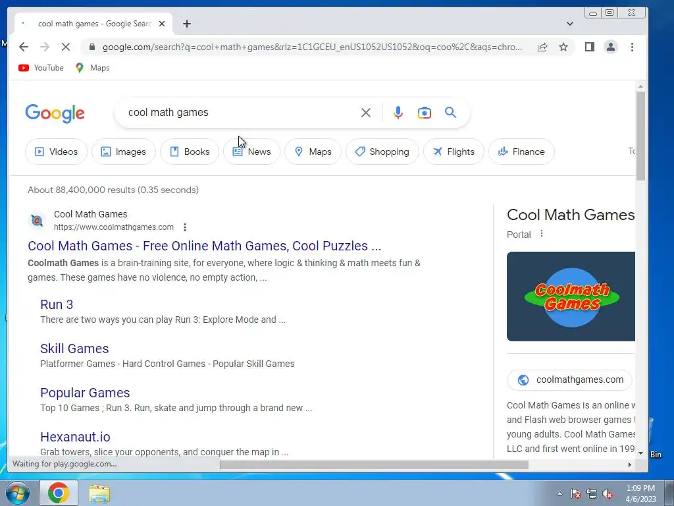The image size is (674, 506).
Task: Search by image with camera icon
Action: (x=425, y=113)
